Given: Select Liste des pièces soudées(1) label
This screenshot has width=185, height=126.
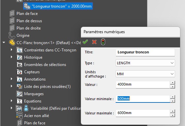Looking at the screenshot, I should 47,87.
